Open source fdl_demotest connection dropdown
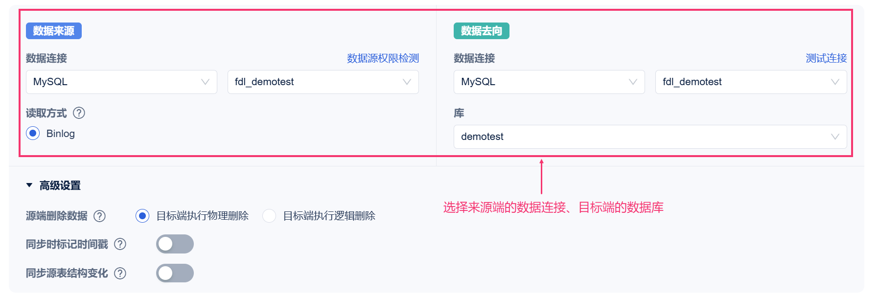Viewport: 879px width, 299px height. point(323,82)
